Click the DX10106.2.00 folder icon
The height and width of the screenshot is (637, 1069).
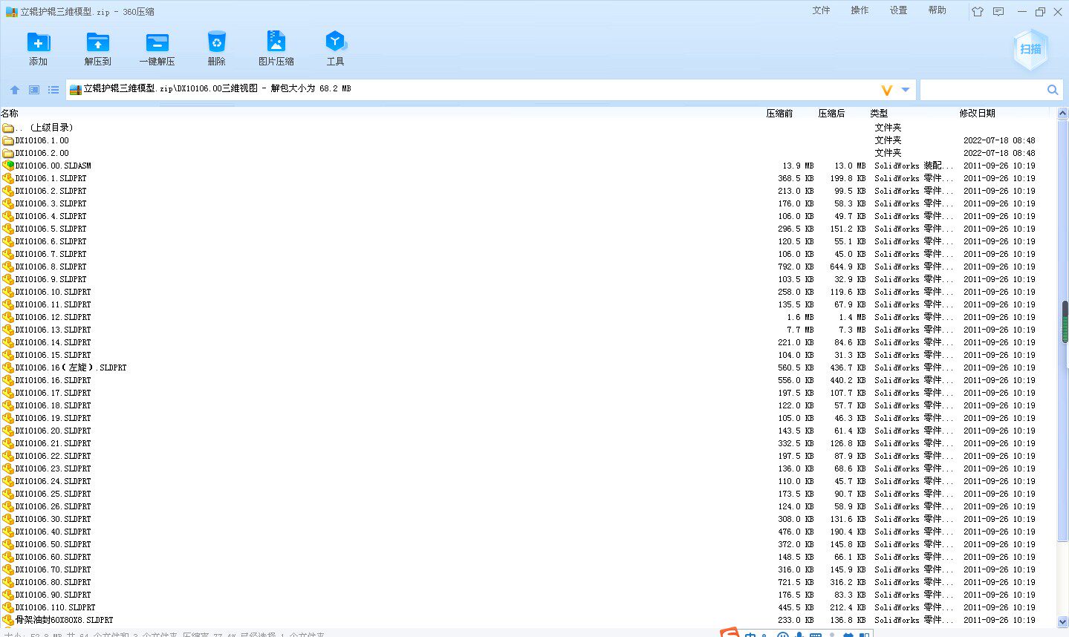click(x=8, y=153)
